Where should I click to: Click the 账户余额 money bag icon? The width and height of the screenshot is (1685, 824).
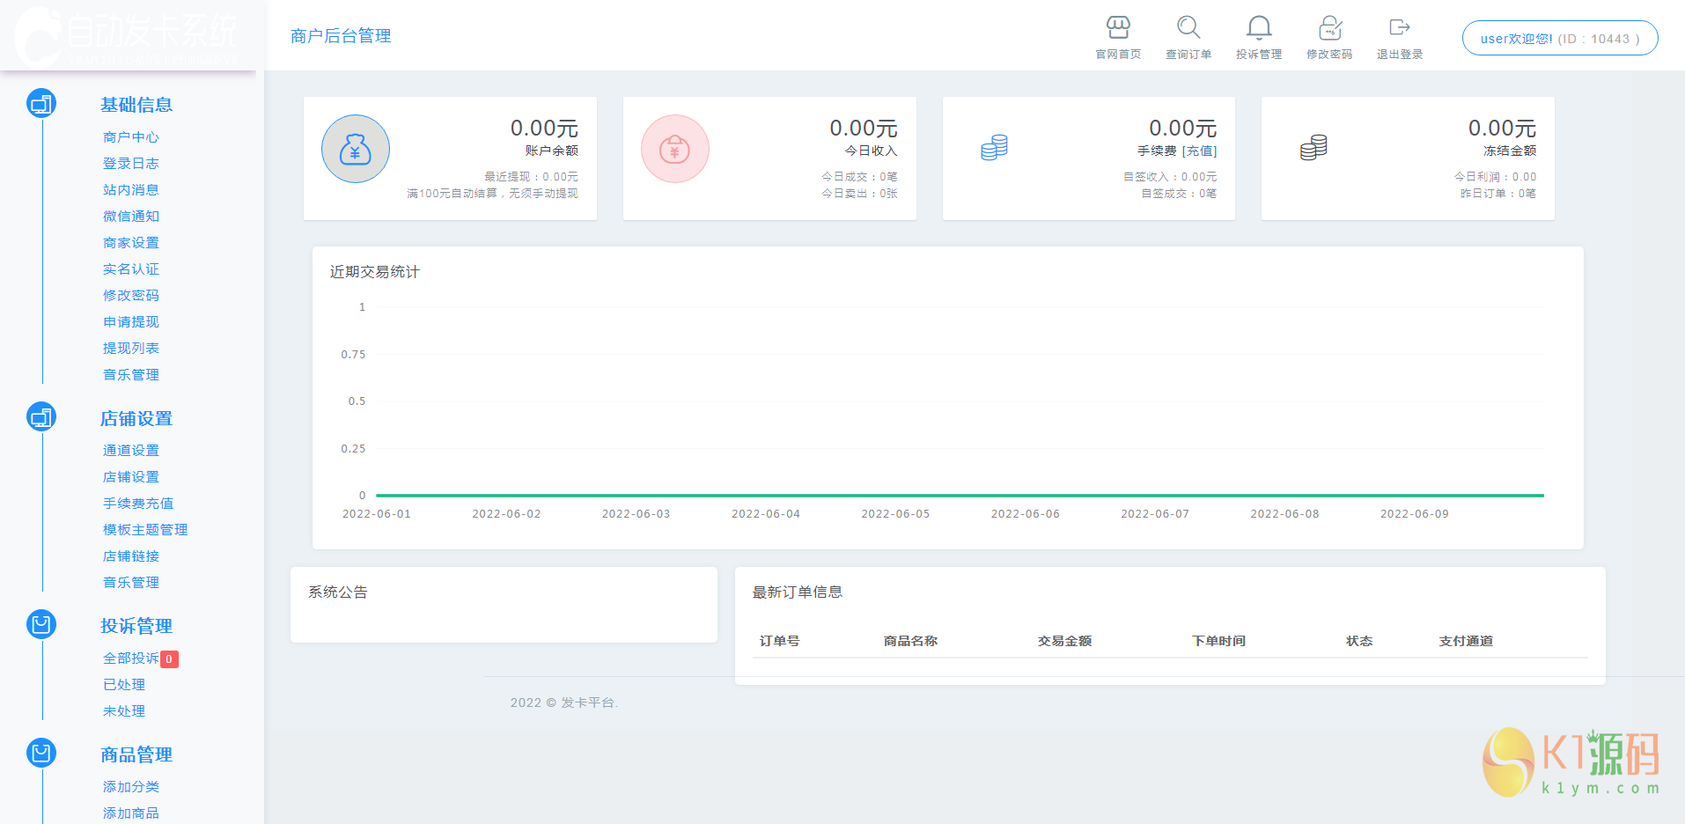pos(356,149)
